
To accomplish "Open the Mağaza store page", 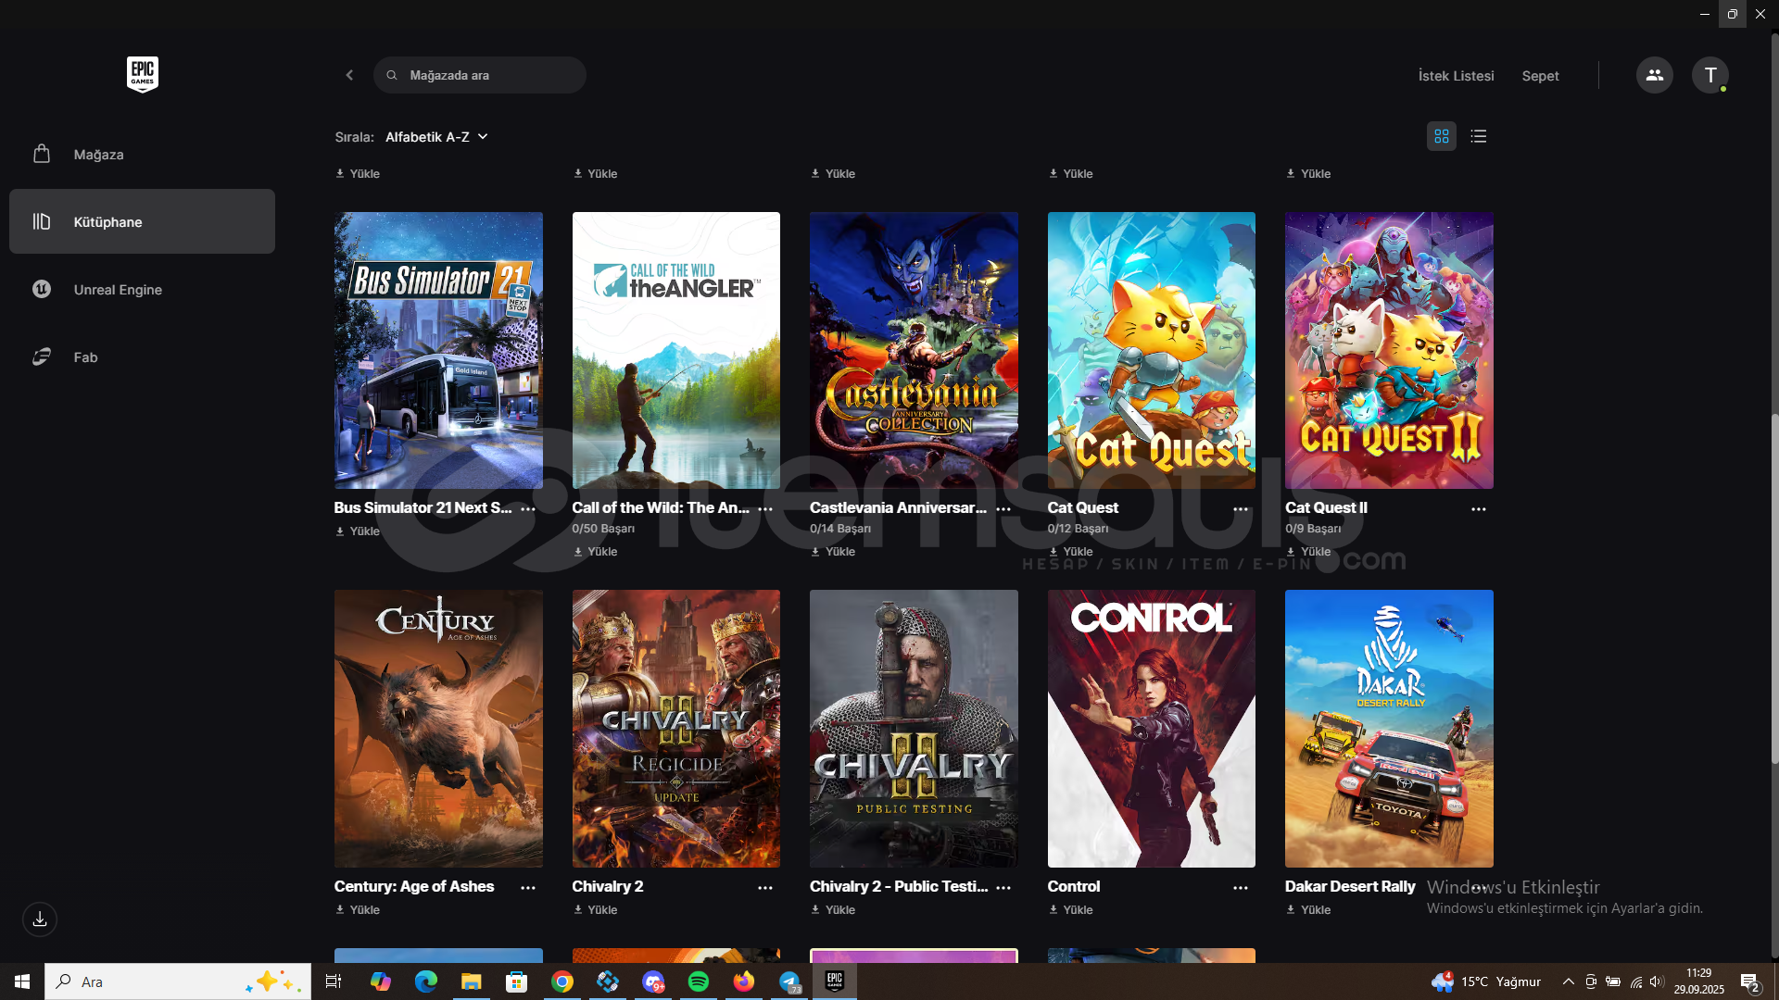I will pos(142,154).
